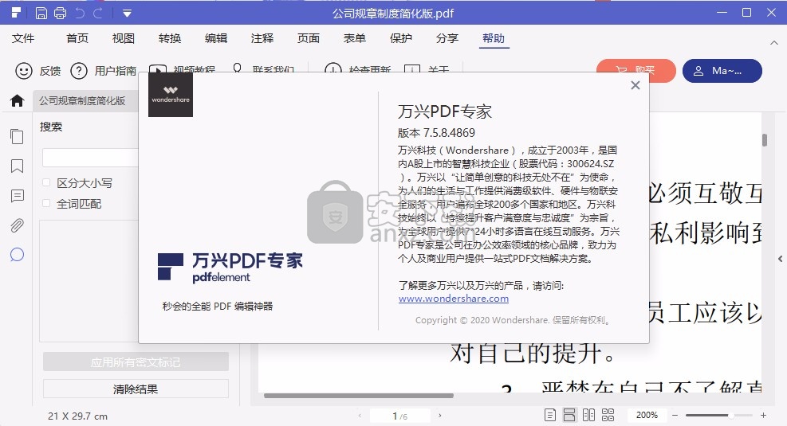Switch to the 转换 tab
The width and height of the screenshot is (787, 426).
[170, 38]
